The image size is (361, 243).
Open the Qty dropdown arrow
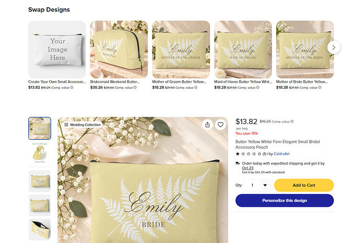click(265, 185)
